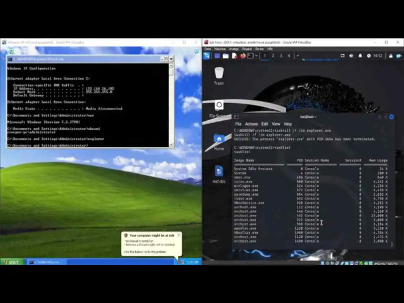Switch to workspace 1 in Kali panel
Image resolution: width=404 pixels, height=303 pixels.
[265, 56]
